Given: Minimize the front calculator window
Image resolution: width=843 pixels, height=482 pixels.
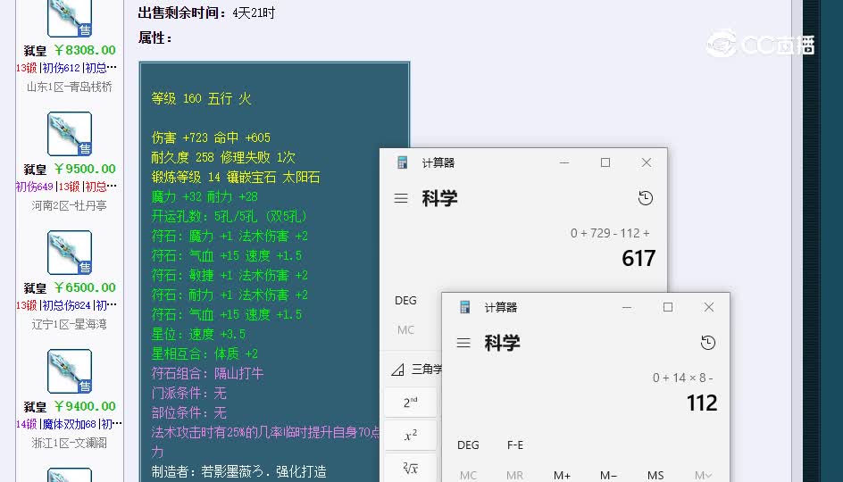Looking at the screenshot, I should click(x=627, y=307).
